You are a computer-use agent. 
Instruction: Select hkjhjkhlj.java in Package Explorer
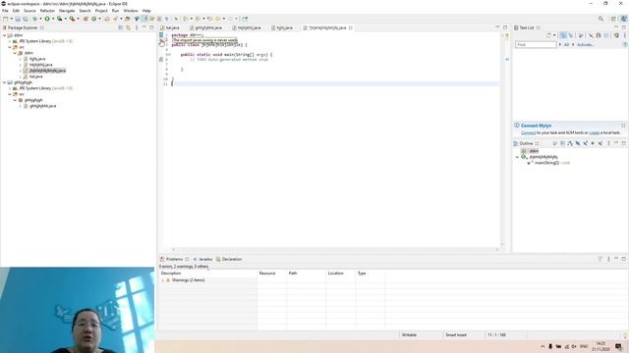pyautogui.click(x=40, y=65)
